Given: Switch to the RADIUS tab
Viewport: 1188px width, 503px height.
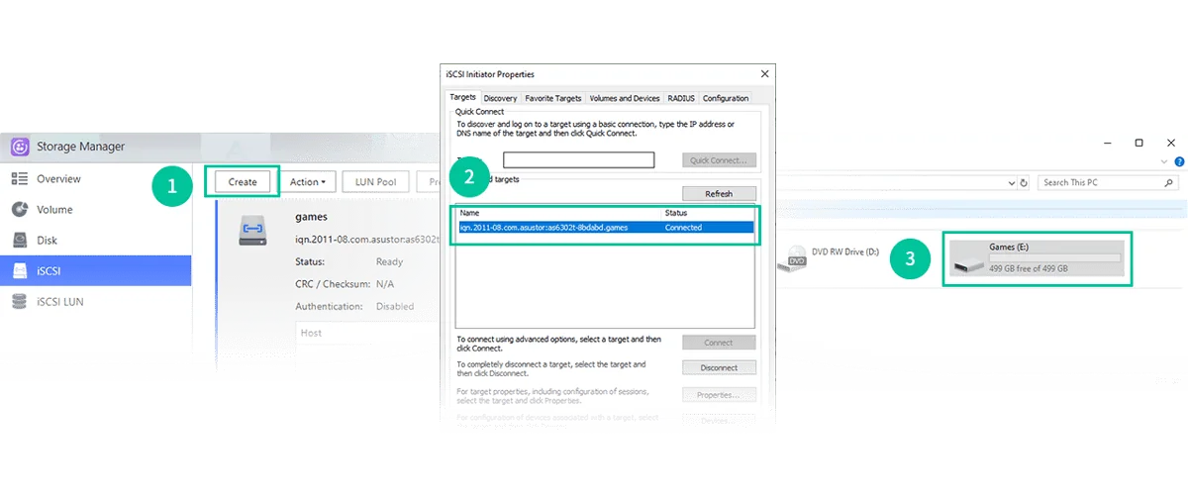Looking at the screenshot, I should (681, 98).
